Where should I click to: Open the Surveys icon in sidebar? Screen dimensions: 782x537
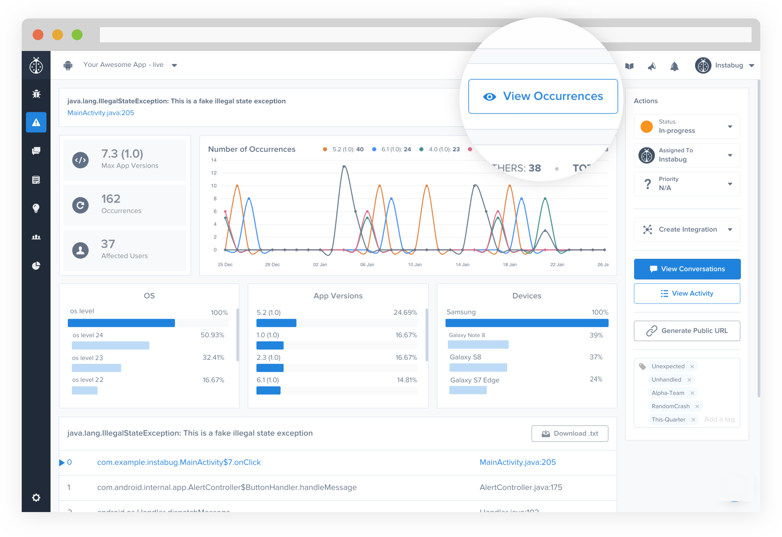(x=36, y=179)
